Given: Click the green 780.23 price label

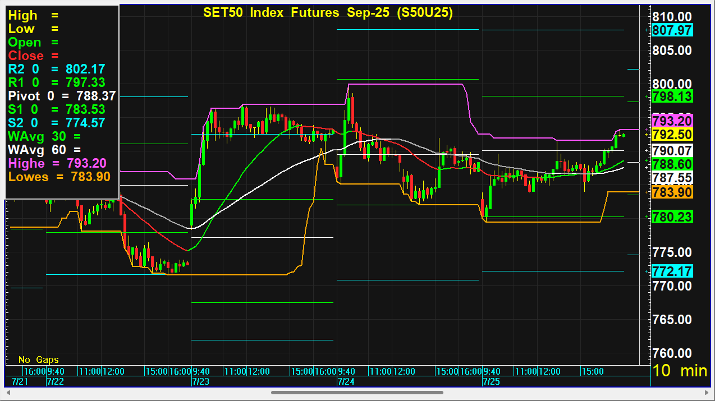Looking at the screenshot, I should click(x=672, y=216).
